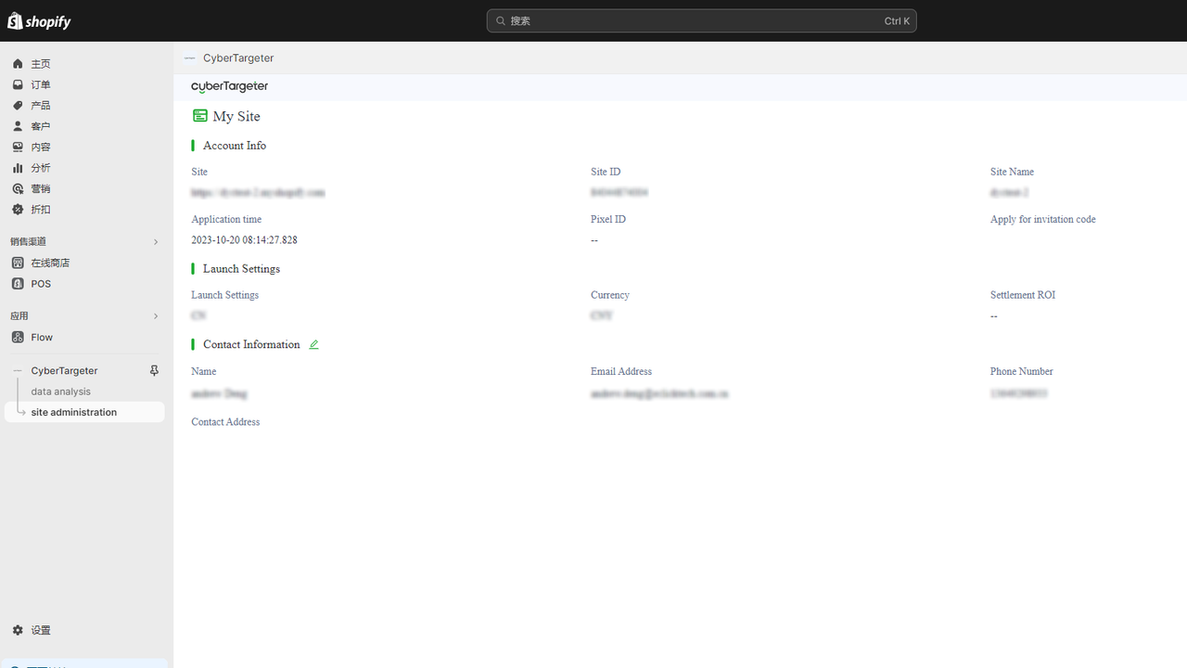Image resolution: width=1187 pixels, height=668 pixels.
Task: Click the Application time value 2023-10-20 08:14:27.828
Action: tap(245, 240)
